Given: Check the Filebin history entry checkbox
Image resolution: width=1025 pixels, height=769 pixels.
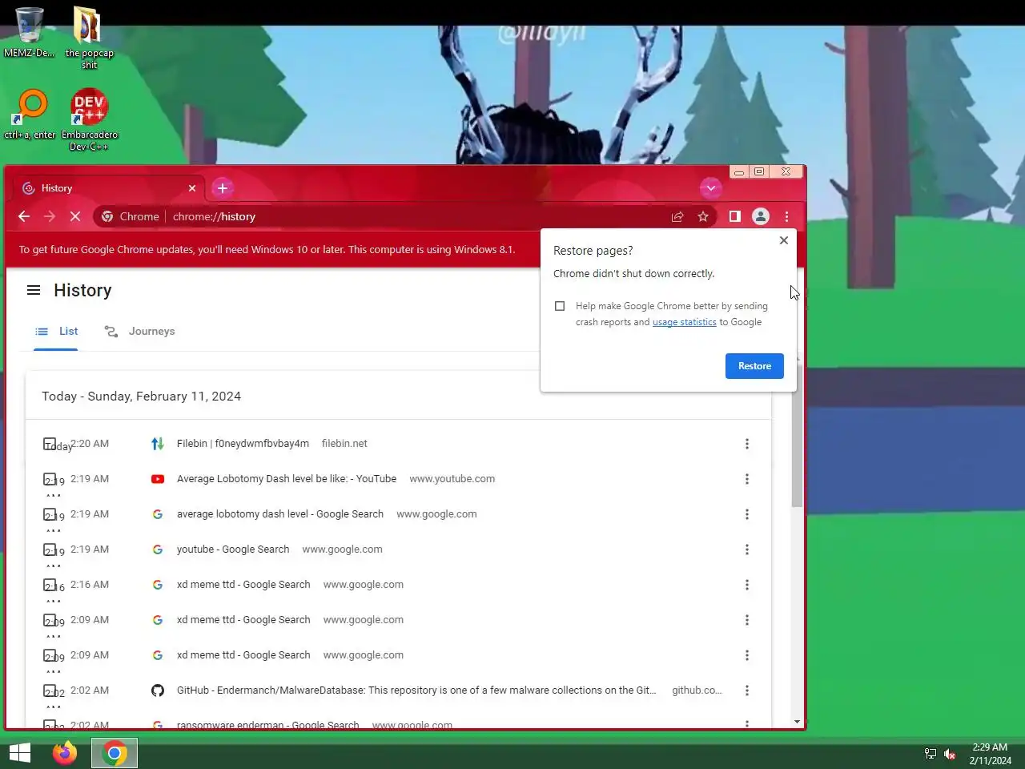Looking at the screenshot, I should (50, 444).
